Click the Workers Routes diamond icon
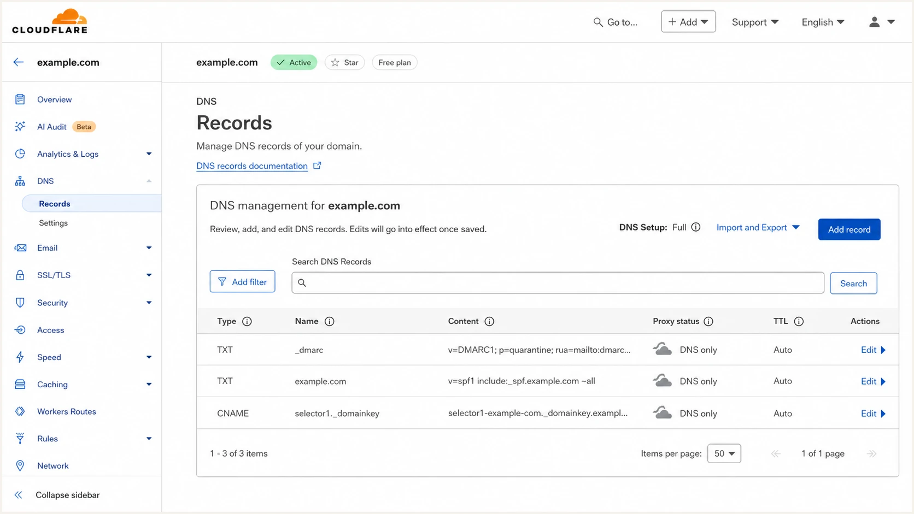 tap(20, 411)
